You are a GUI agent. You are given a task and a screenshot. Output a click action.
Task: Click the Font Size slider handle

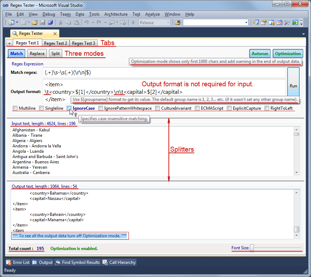tap(252, 248)
